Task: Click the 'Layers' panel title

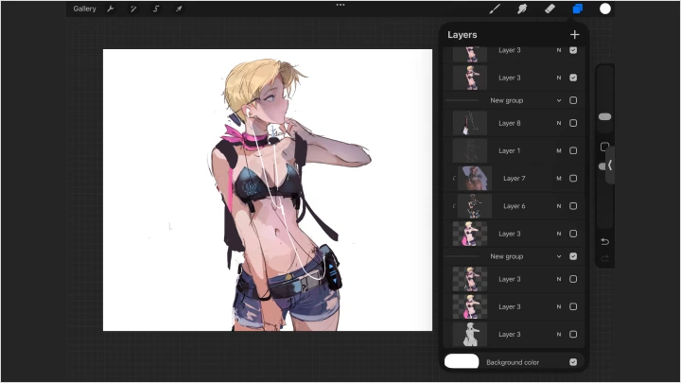Action: (463, 35)
